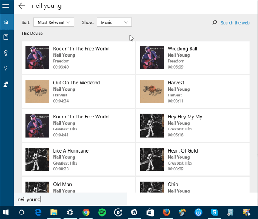Screen dimensions: 258x219
Task: Click the neil young title heading
Action: click(47, 6)
